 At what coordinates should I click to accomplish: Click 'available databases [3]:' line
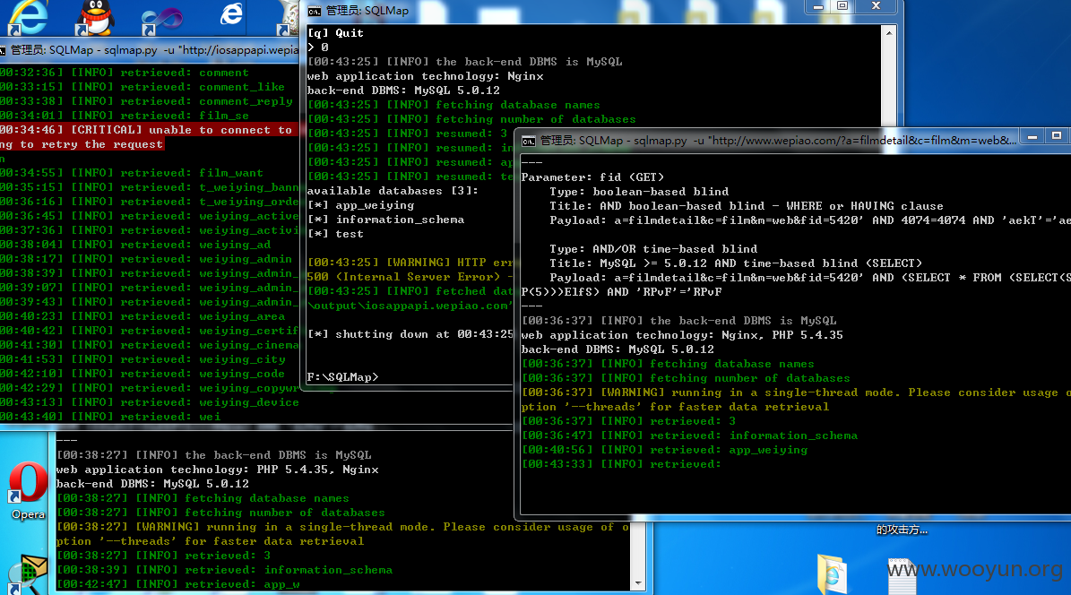[x=393, y=191]
